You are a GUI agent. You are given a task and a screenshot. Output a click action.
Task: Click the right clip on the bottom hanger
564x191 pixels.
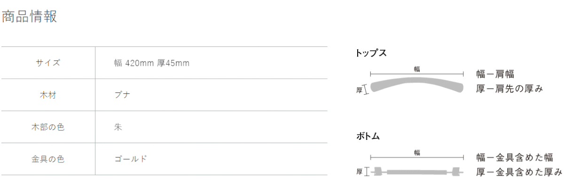pos(456,172)
